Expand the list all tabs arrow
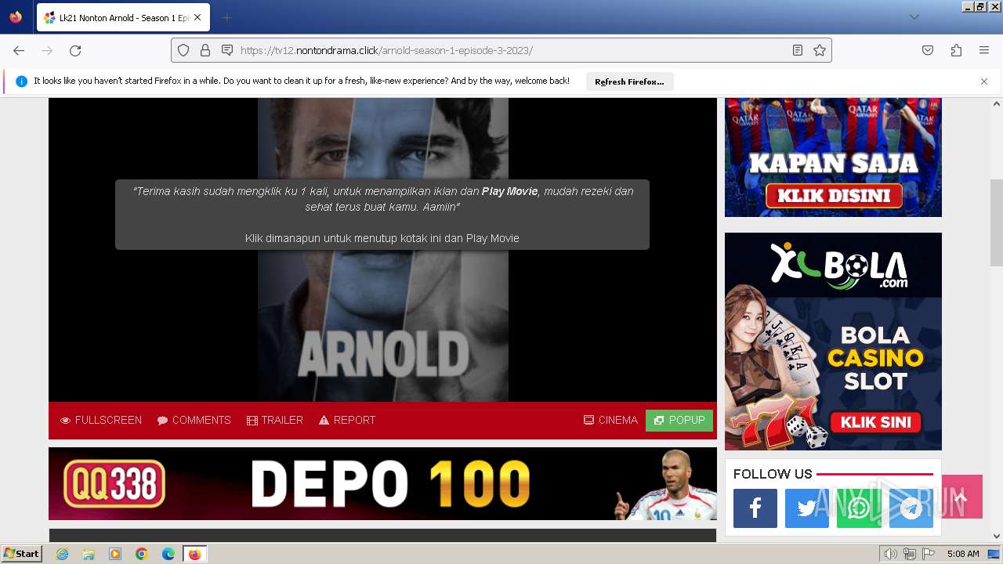This screenshot has height=564, width=1003. 914,17
